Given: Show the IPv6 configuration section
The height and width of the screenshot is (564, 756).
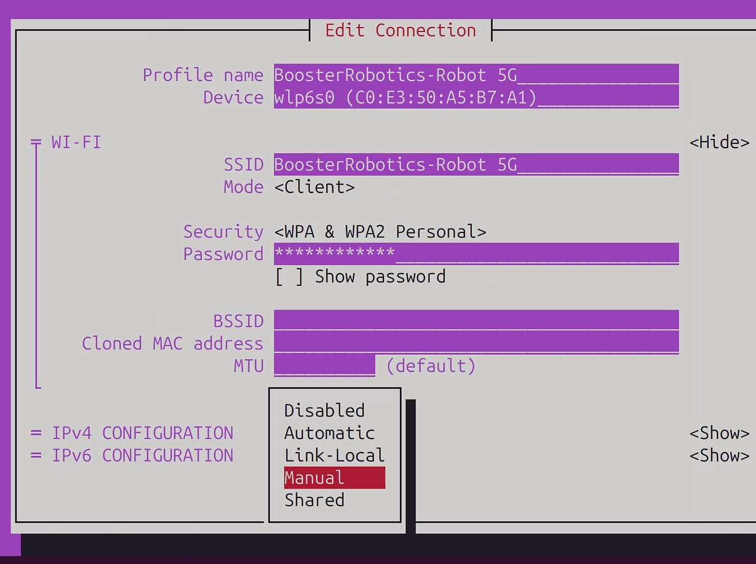Looking at the screenshot, I should click(719, 455).
